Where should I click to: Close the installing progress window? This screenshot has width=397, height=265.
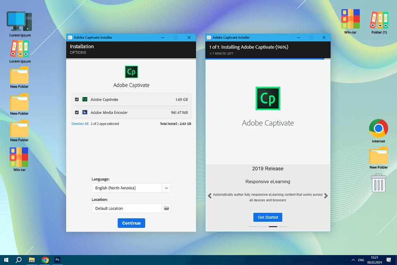[324, 38]
